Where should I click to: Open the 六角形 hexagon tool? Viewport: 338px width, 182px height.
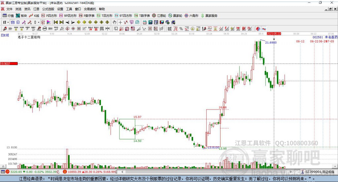pos(191,16)
